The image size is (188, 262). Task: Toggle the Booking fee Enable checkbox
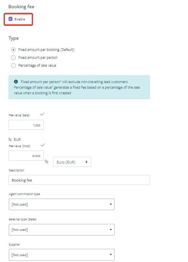pos(10,19)
